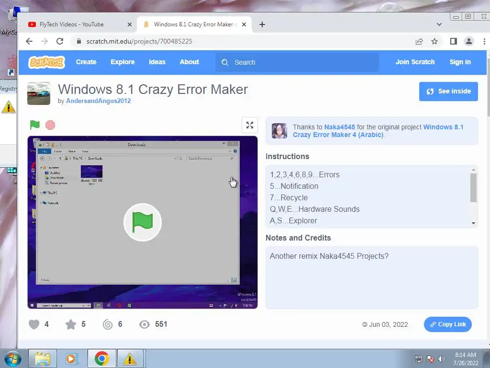
Task: Enter fullscreen mode for the project
Action: coord(249,125)
